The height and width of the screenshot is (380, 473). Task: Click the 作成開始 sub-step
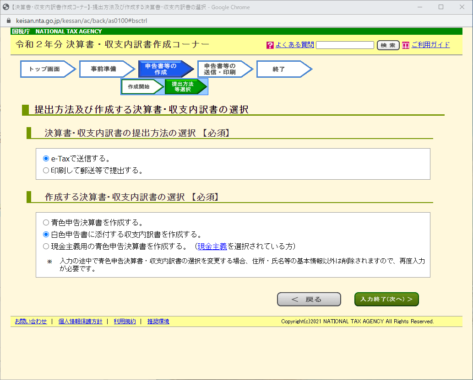[x=142, y=87]
